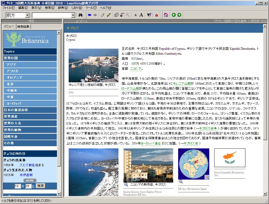This screenshot has height=204, width=269.
Task: Click the green circle back arrow
Action: point(174,15)
